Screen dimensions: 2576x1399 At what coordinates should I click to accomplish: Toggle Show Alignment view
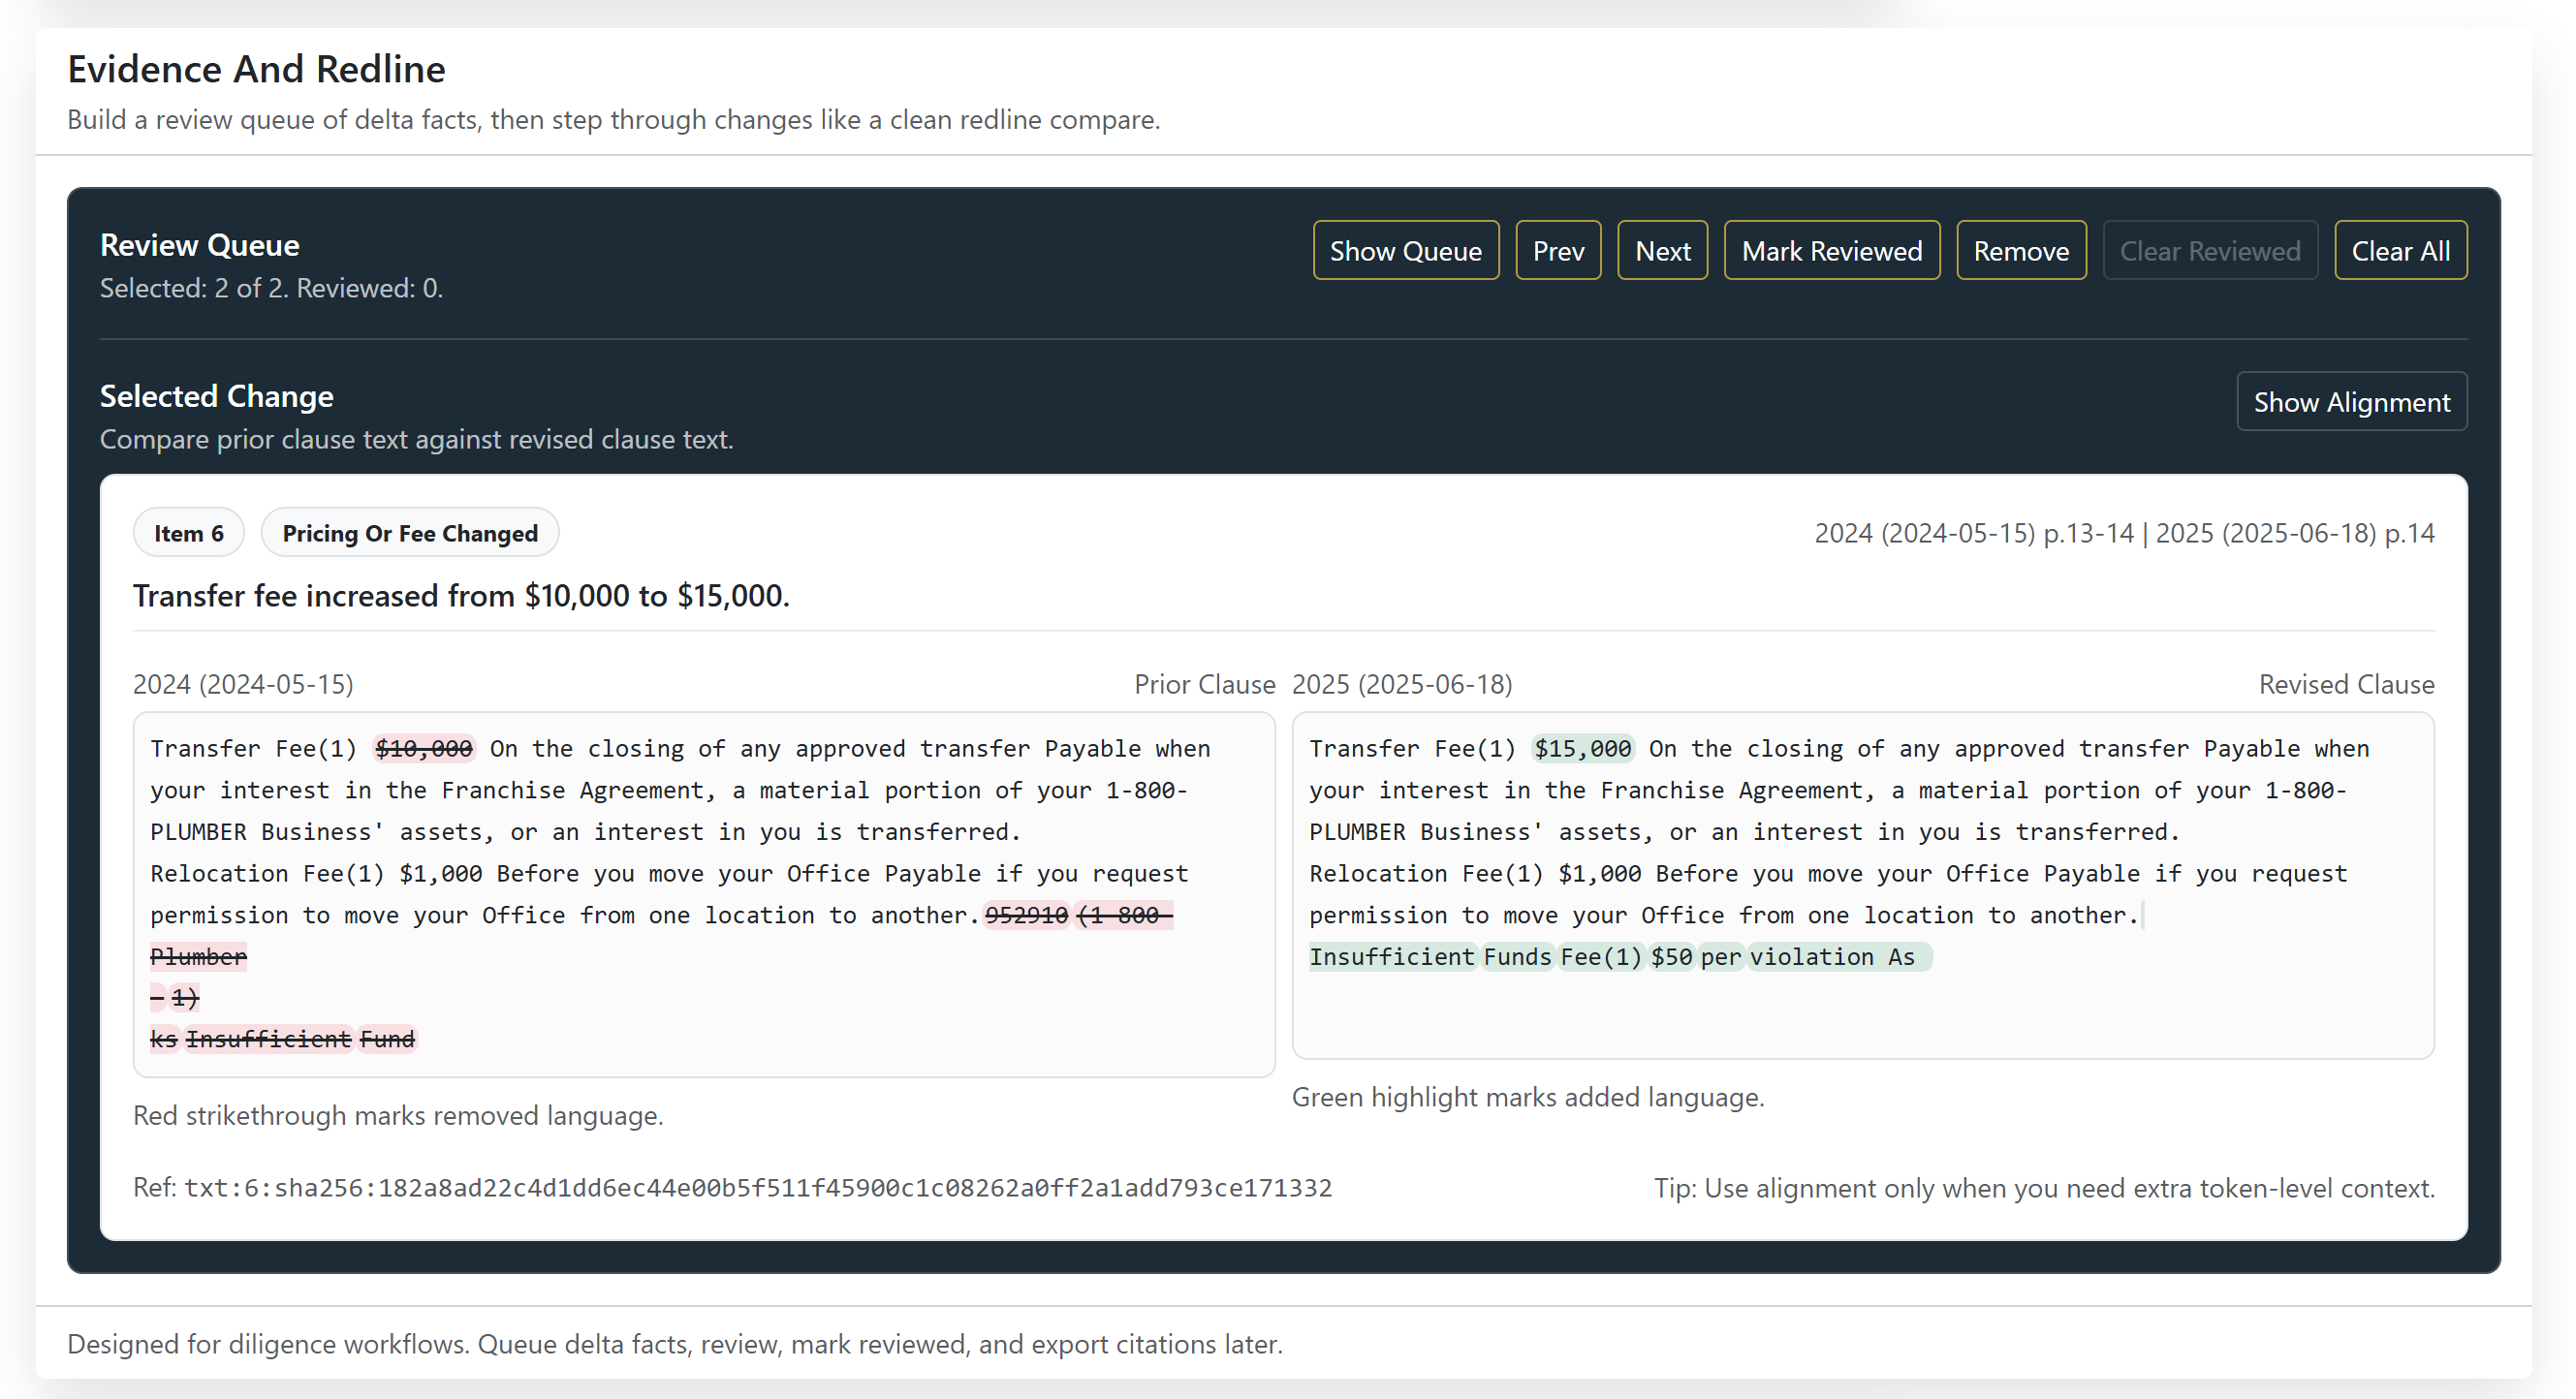click(x=2350, y=401)
